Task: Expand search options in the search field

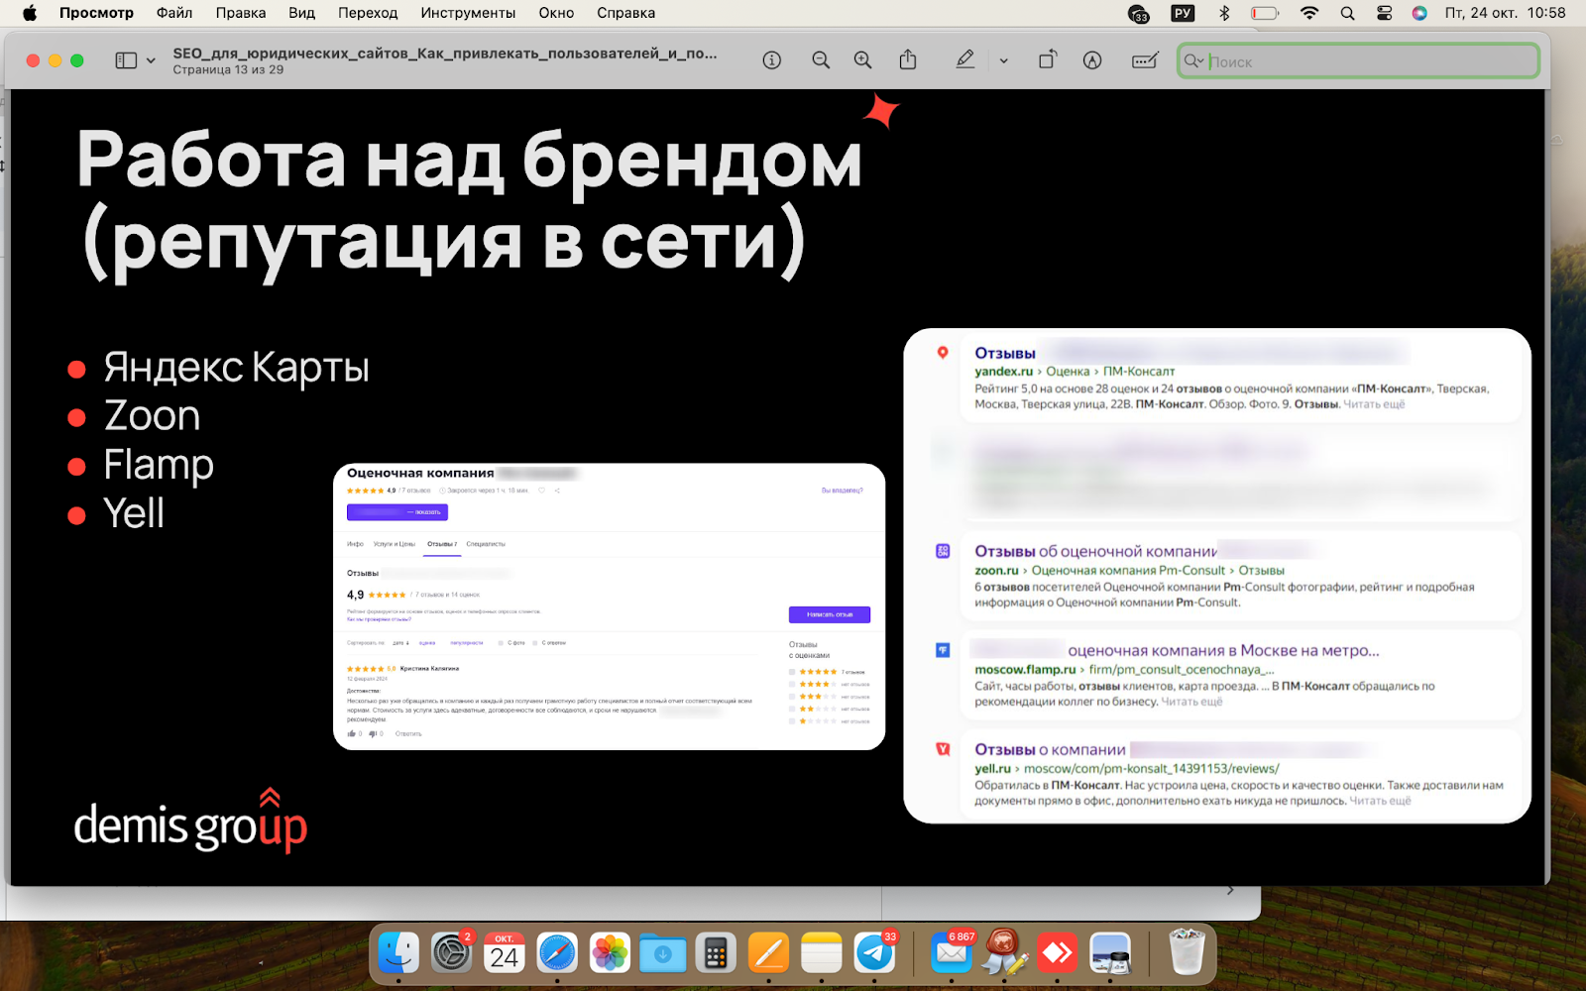Action: pyautogui.click(x=1193, y=60)
